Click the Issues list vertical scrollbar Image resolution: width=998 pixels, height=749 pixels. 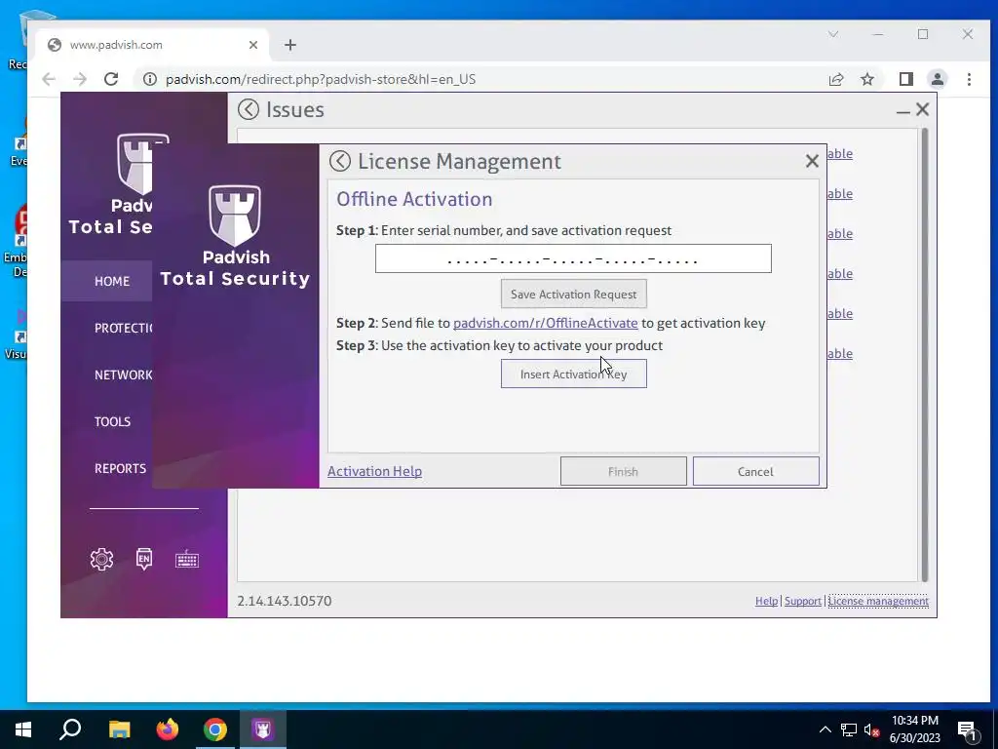[x=925, y=355]
